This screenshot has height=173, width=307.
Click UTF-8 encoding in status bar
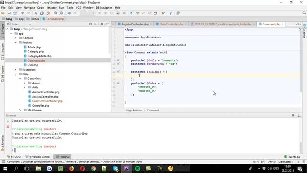tap(272, 162)
